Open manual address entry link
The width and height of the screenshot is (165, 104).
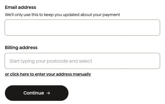48,74
